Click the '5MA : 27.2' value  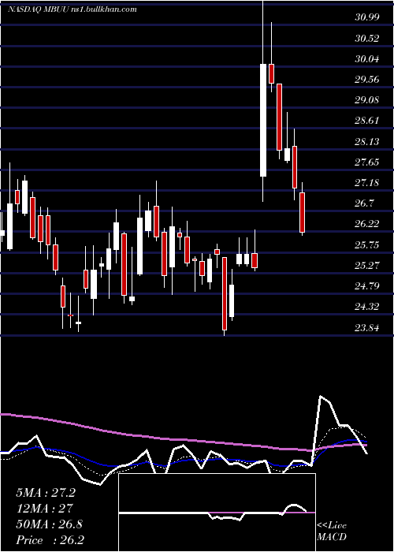[46, 493]
